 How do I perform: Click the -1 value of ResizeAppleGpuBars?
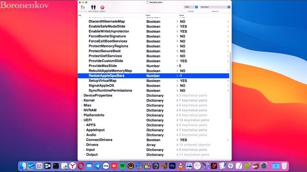(180, 75)
